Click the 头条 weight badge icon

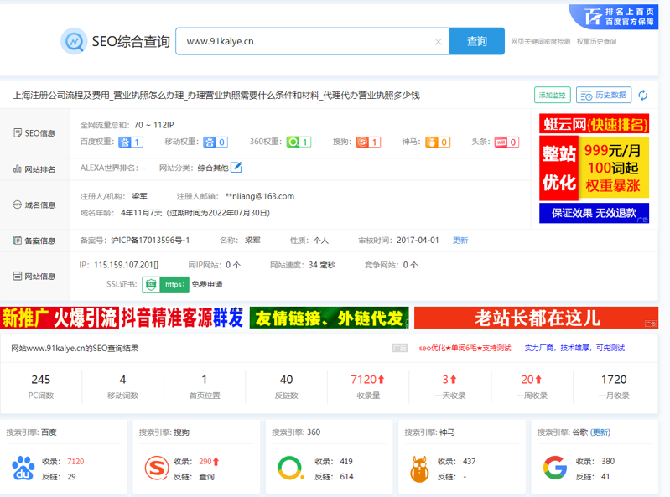(x=506, y=142)
